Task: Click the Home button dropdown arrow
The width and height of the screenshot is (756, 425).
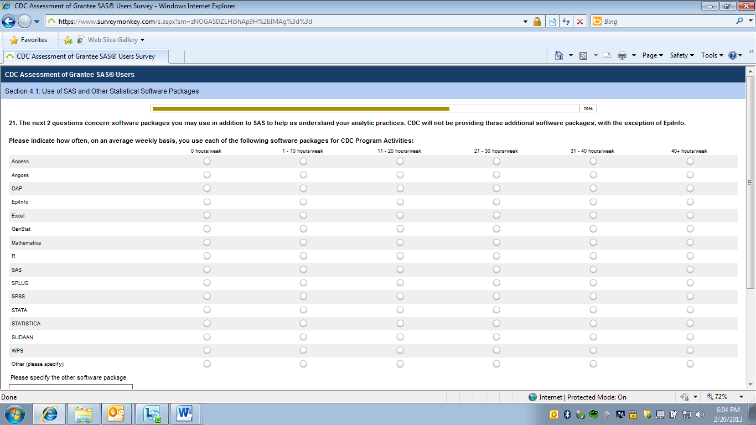Action: click(x=571, y=55)
